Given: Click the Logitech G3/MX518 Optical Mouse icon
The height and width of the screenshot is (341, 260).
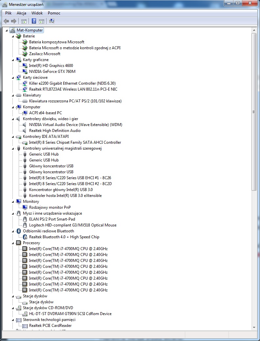Looking at the screenshot, I should pyautogui.click(x=25, y=225).
